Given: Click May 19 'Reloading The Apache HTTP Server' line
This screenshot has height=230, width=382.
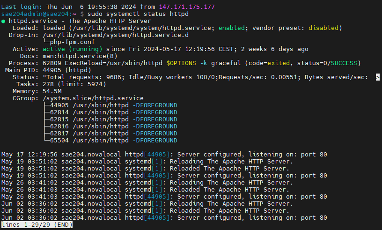Looking at the screenshot, I should click(x=147, y=162).
